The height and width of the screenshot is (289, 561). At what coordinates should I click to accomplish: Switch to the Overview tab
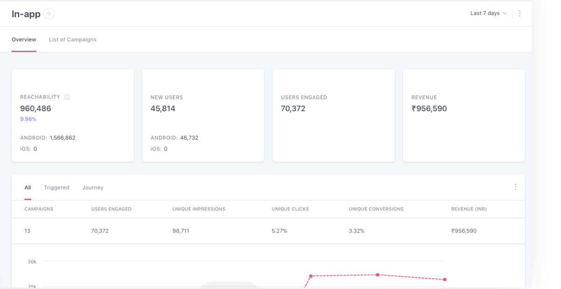[24, 40]
